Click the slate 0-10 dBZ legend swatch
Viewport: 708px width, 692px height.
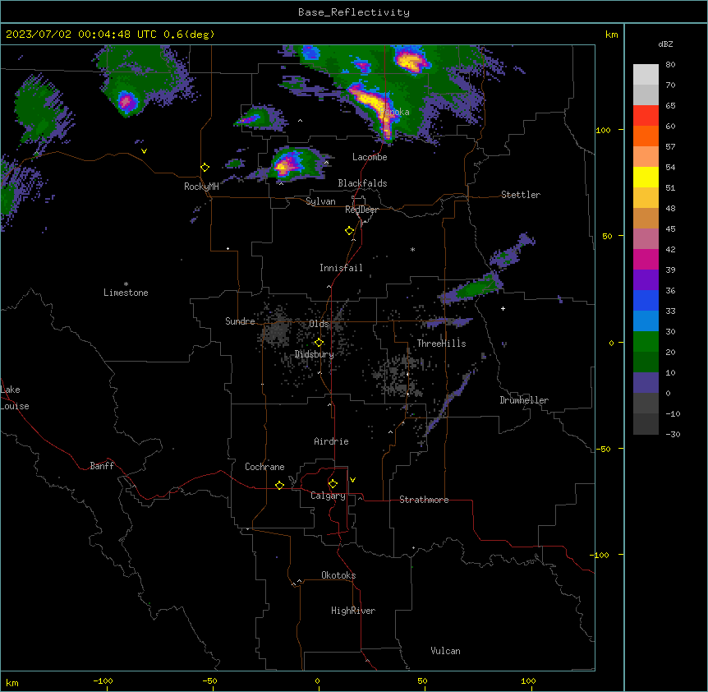646,383
